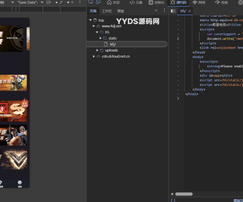Toggle the device emulation icon
This screenshot has width=243, height=202.
point(98,2)
